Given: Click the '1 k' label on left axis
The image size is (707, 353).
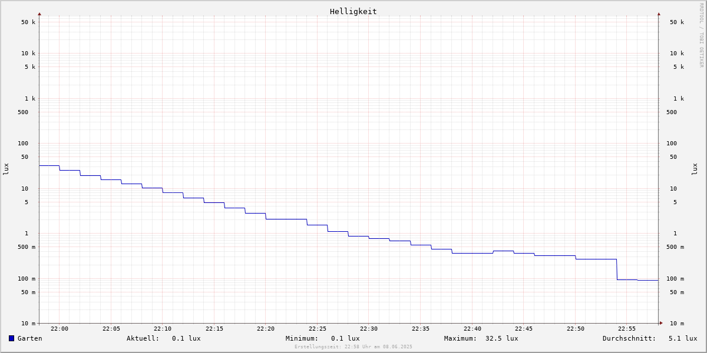Looking at the screenshot, I should pos(30,99).
